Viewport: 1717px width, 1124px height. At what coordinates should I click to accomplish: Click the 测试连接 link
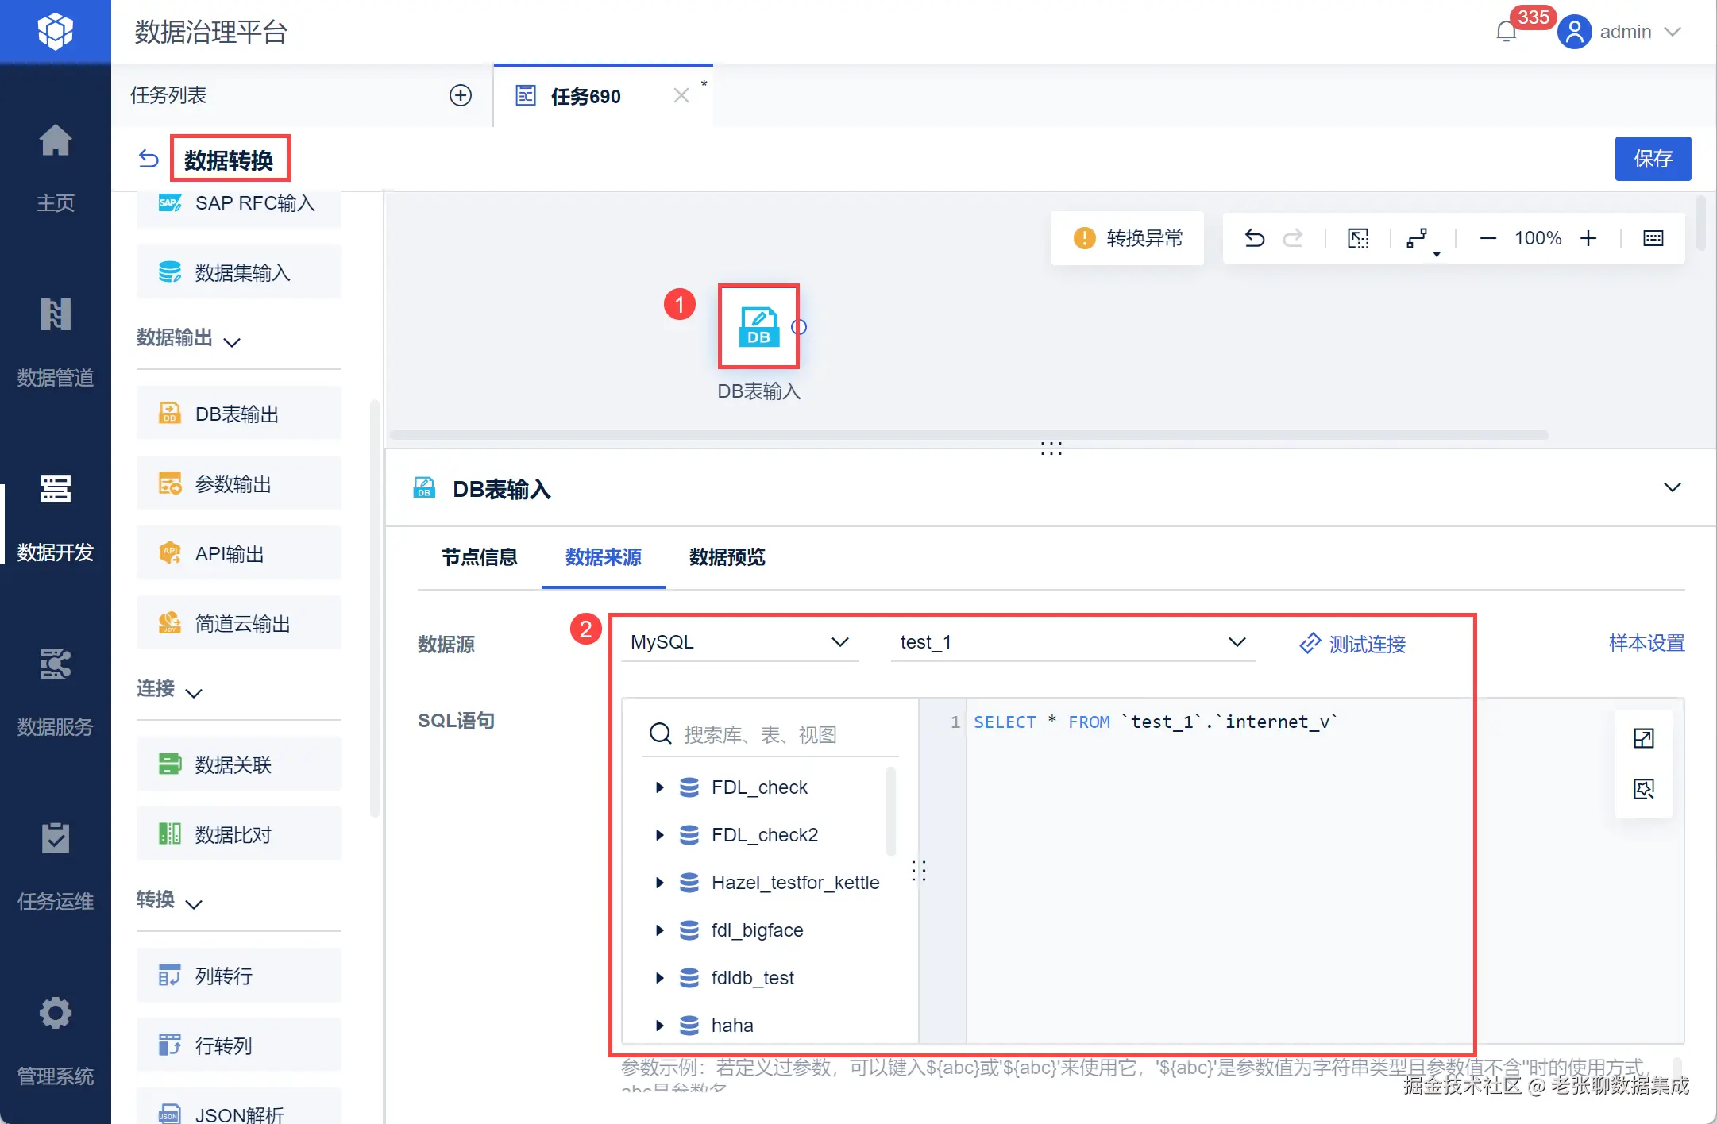[x=1352, y=644]
